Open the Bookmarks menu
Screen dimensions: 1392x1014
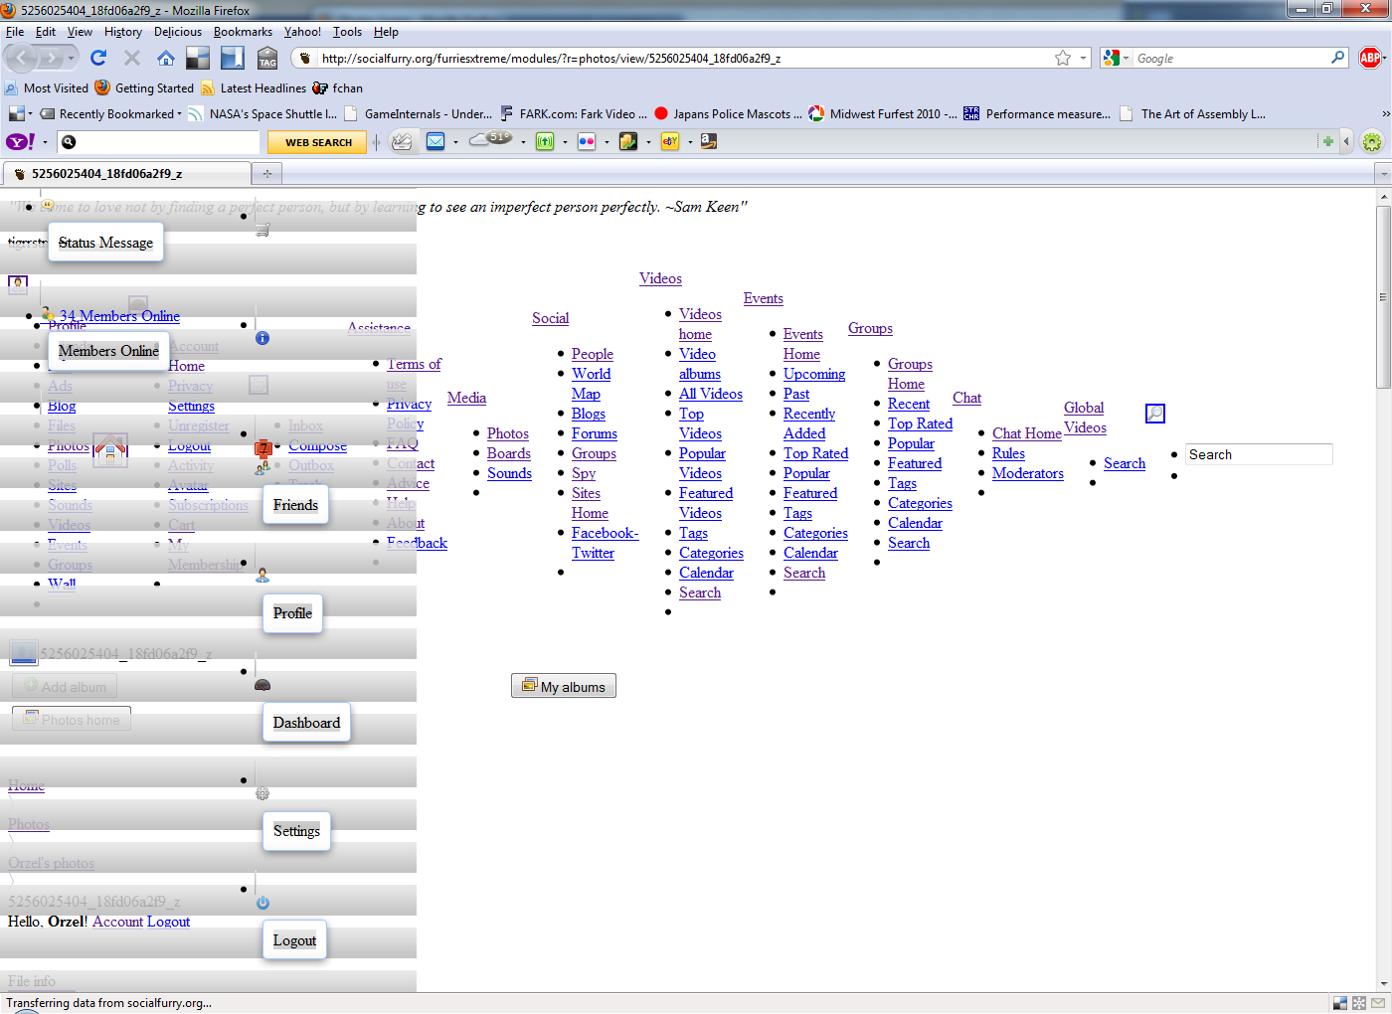(243, 32)
